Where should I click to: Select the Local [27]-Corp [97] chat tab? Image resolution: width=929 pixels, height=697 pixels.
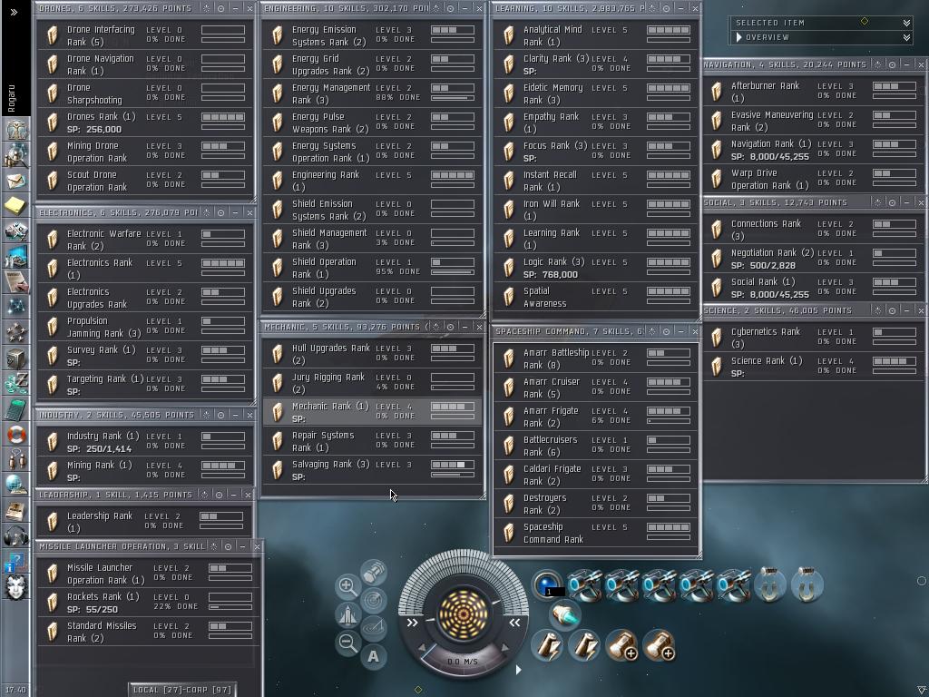pos(182,690)
